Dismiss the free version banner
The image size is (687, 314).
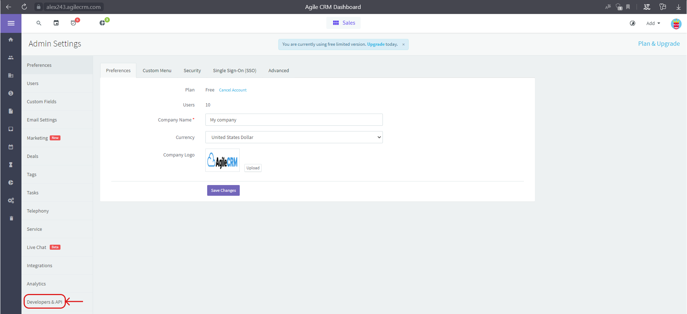pos(403,45)
